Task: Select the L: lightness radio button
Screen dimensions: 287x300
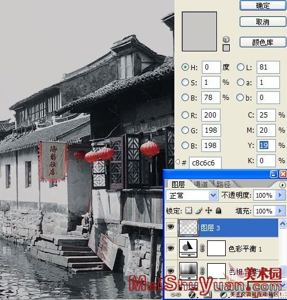Action: coord(240,67)
